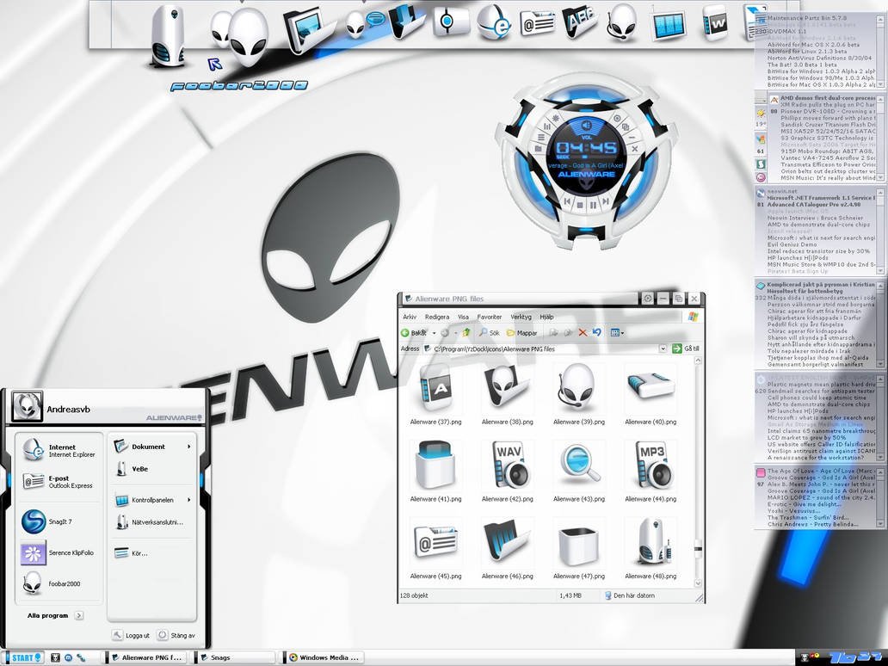Launch Serence KlipFolio from Start menu
888x666 pixels.
tap(57, 552)
